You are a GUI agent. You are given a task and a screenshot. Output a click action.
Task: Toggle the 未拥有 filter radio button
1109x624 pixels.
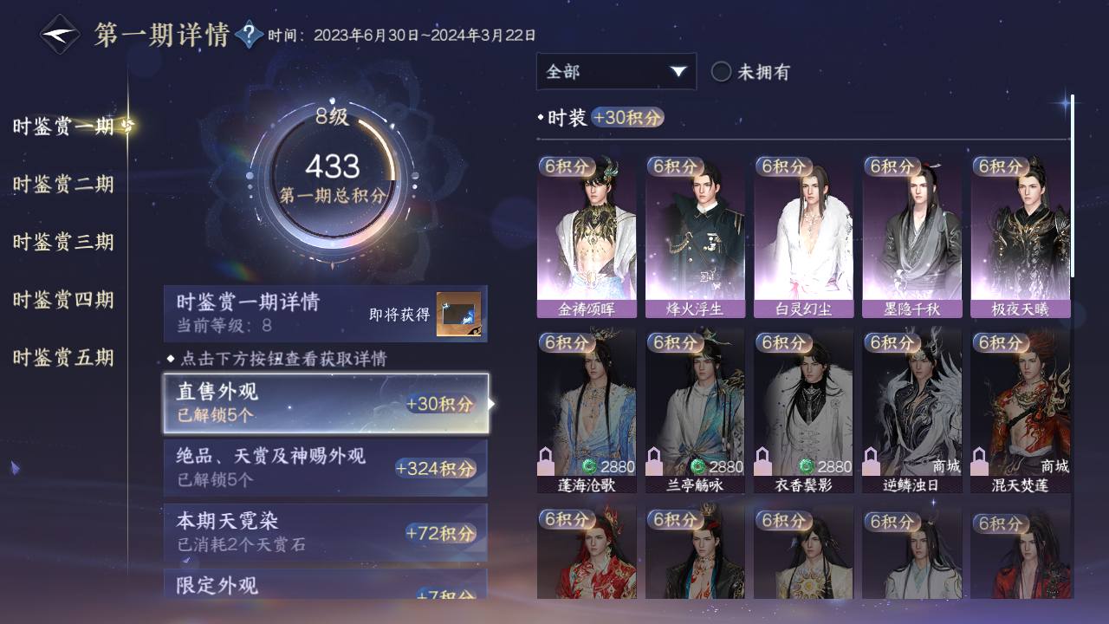coord(721,72)
